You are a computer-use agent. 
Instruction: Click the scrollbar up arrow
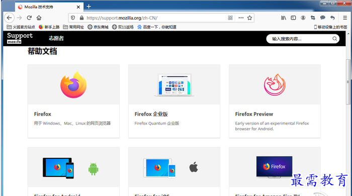(348, 33)
